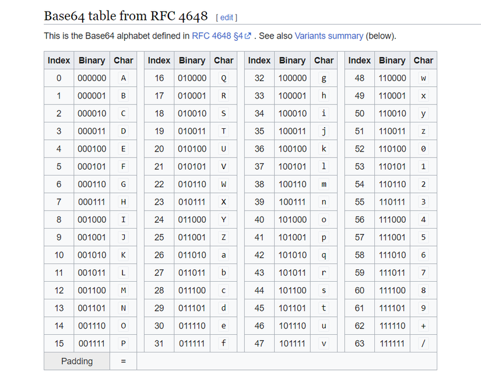Click index cell 47
The image size is (481, 378).
point(259,344)
